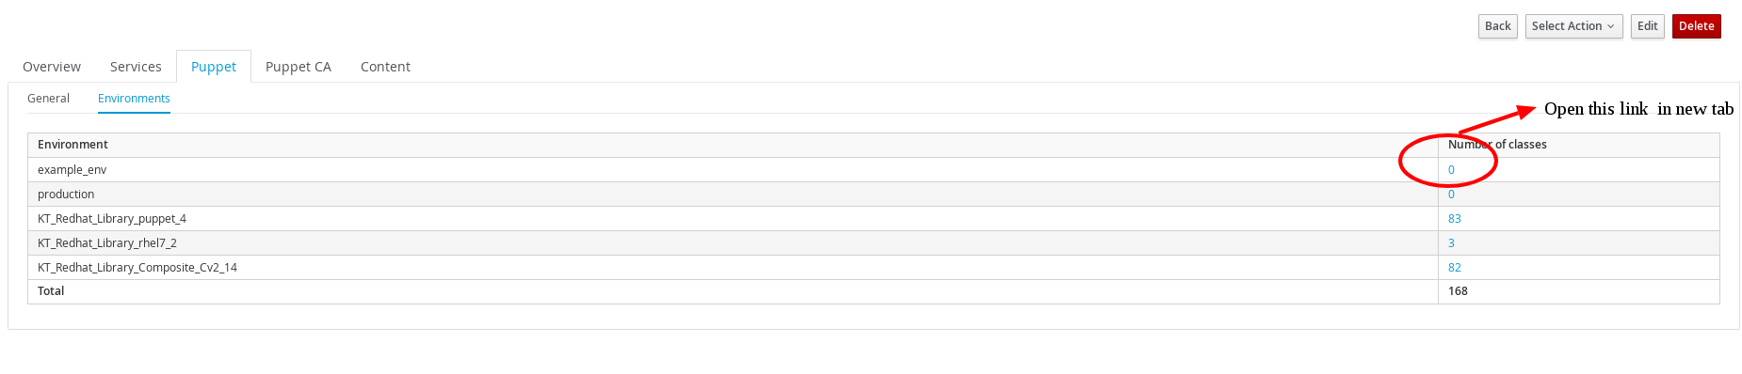Screen dimensions: 1742x374
Task: Open the Select Action dropdown
Action: click(1573, 26)
